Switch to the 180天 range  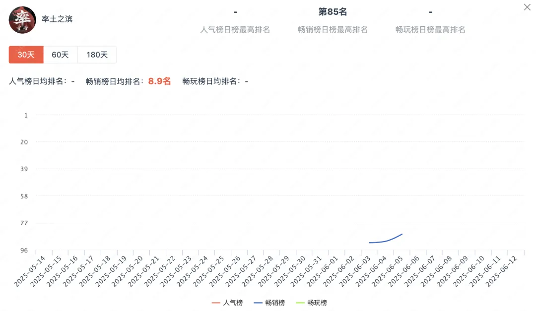[x=97, y=55]
